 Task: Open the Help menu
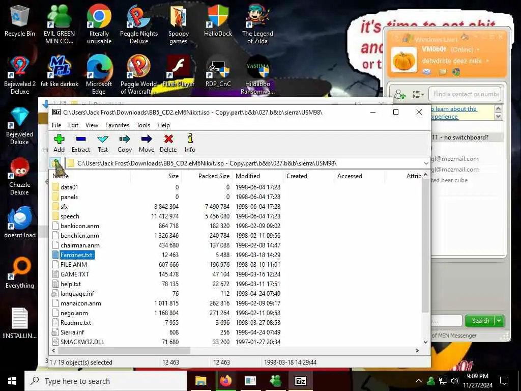tap(163, 125)
